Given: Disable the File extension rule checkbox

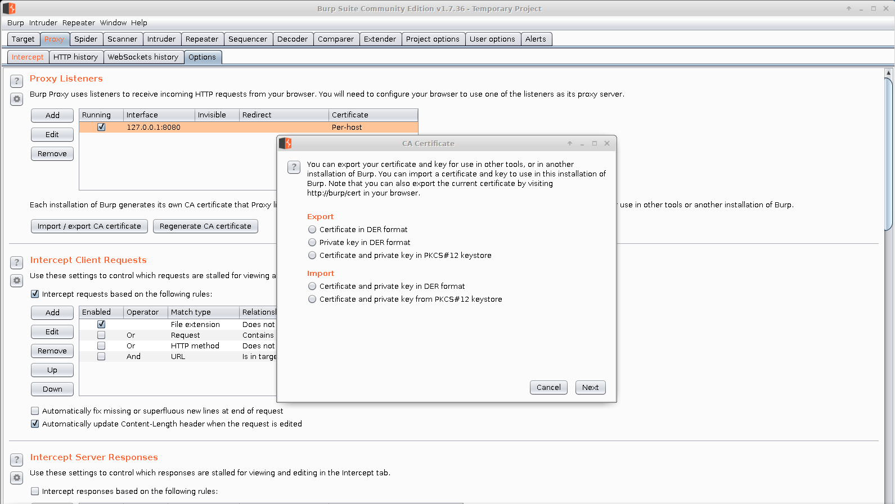Looking at the screenshot, I should [101, 324].
